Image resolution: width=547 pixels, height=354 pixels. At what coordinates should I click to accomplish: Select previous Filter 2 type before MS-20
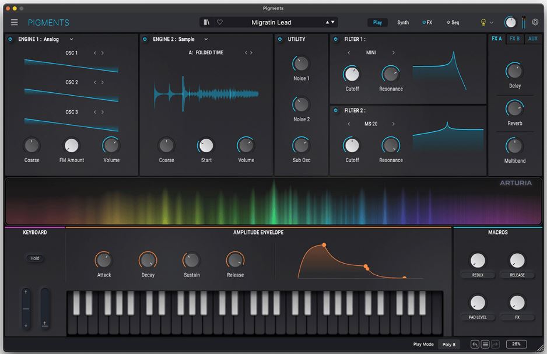point(349,124)
